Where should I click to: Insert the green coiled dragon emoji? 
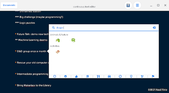(73, 40)
